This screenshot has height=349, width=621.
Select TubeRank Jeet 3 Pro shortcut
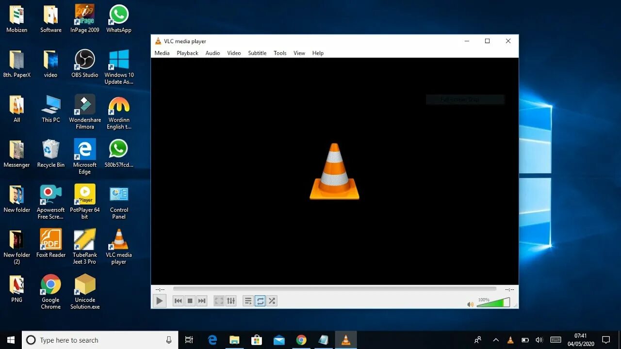tap(85, 247)
